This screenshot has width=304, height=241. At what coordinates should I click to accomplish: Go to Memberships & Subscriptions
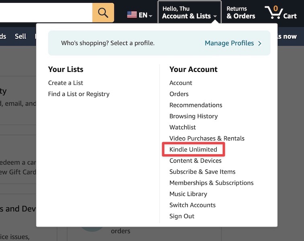coord(212,183)
